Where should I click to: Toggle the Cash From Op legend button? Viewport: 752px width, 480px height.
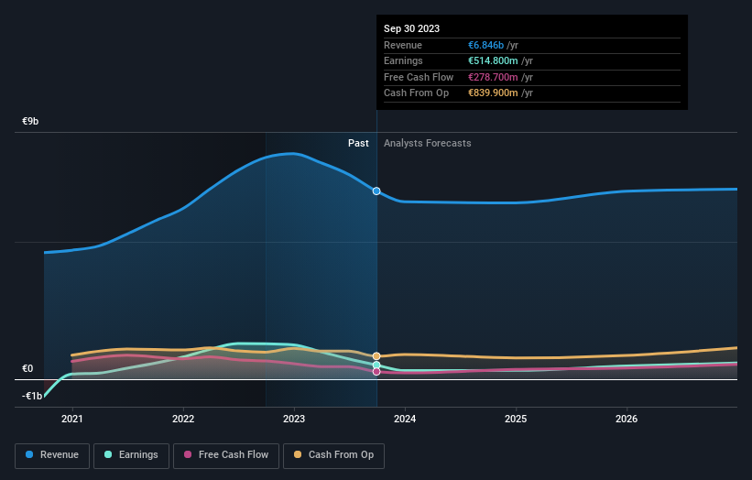coord(333,455)
